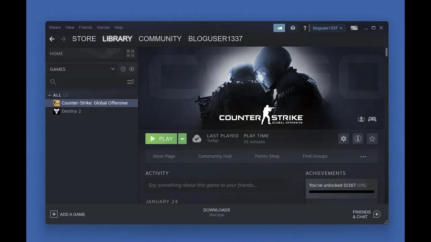The height and width of the screenshot is (242, 431).
Task: Select the library search magnifier icon
Action: click(53, 82)
